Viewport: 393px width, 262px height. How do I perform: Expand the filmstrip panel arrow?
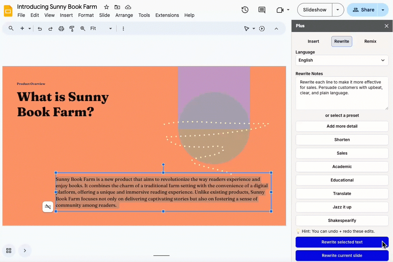pyautogui.click(x=25, y=251)
